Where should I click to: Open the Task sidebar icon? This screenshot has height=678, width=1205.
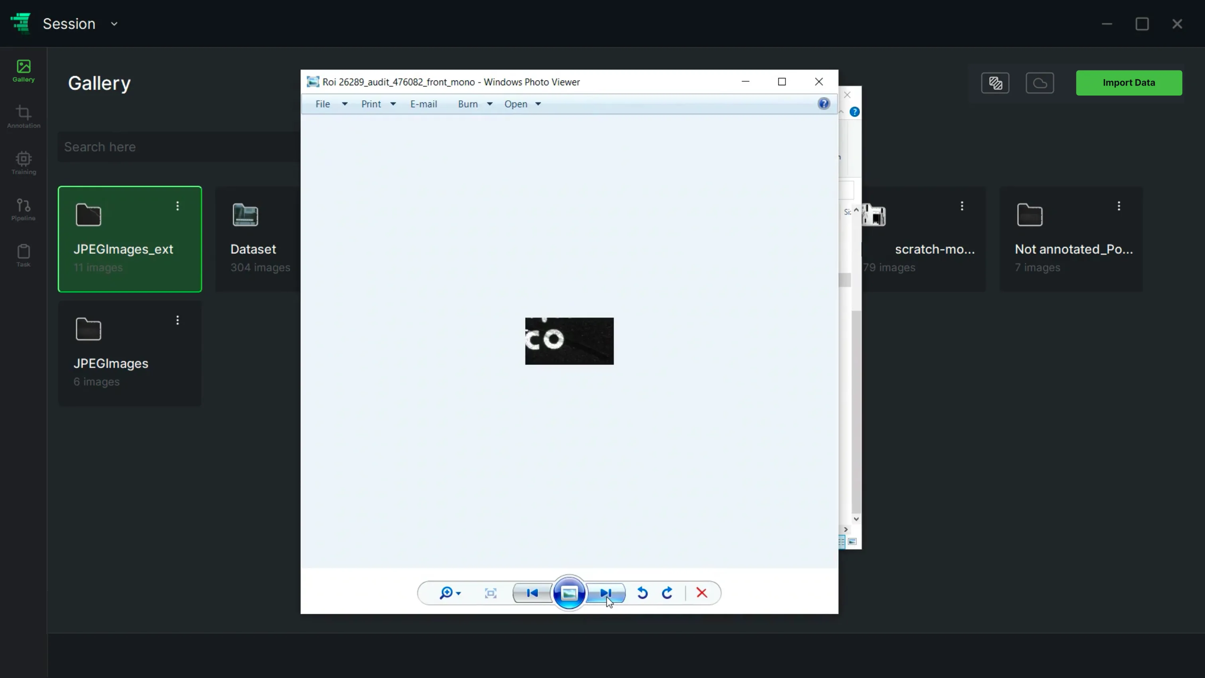coord(24,255)
